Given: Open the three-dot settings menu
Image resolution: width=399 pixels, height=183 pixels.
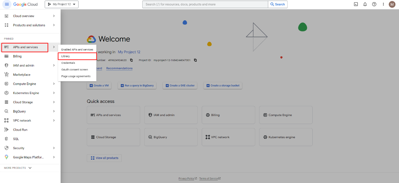Looking at the screenshot, I should 383,4.
